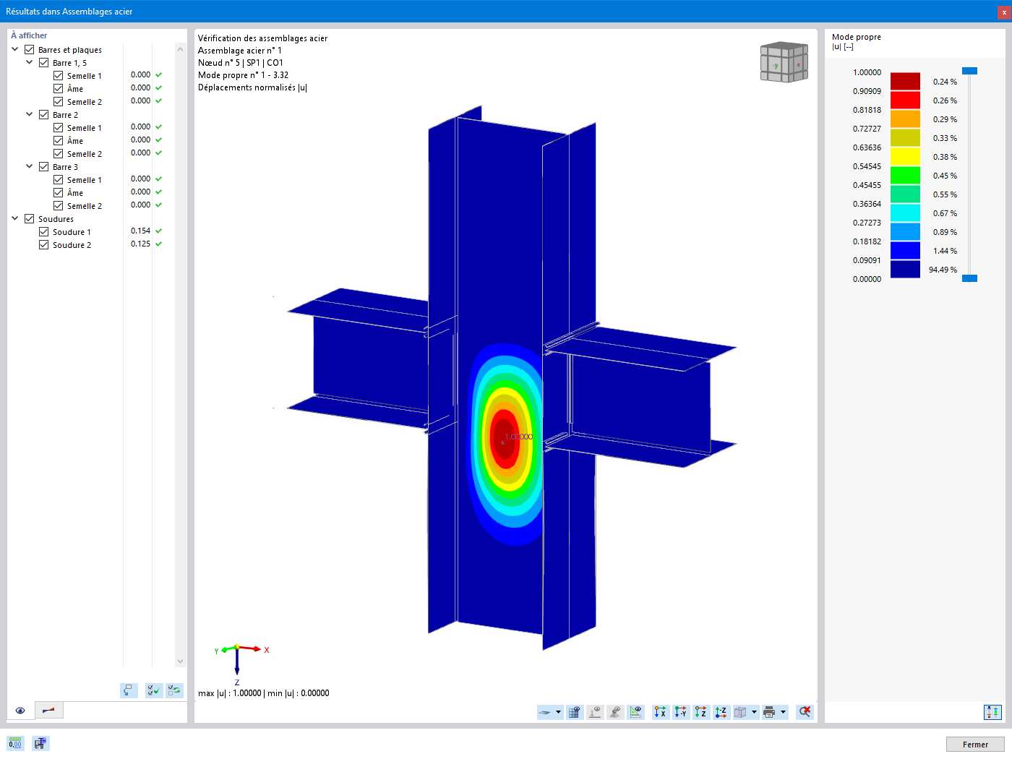Click the 0.125 value for Soudure 2
Image resolution: width=1012 pixels, height=759 pixels.
[141, 244]
